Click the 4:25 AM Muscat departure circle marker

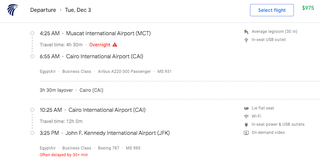(32, 33)
